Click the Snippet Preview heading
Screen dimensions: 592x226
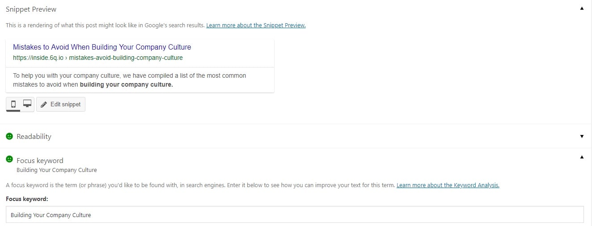point(31,9)
